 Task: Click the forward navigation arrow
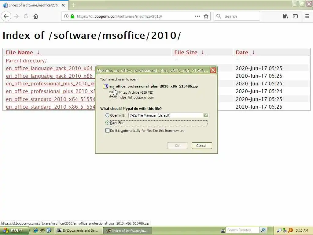[17, 16]
